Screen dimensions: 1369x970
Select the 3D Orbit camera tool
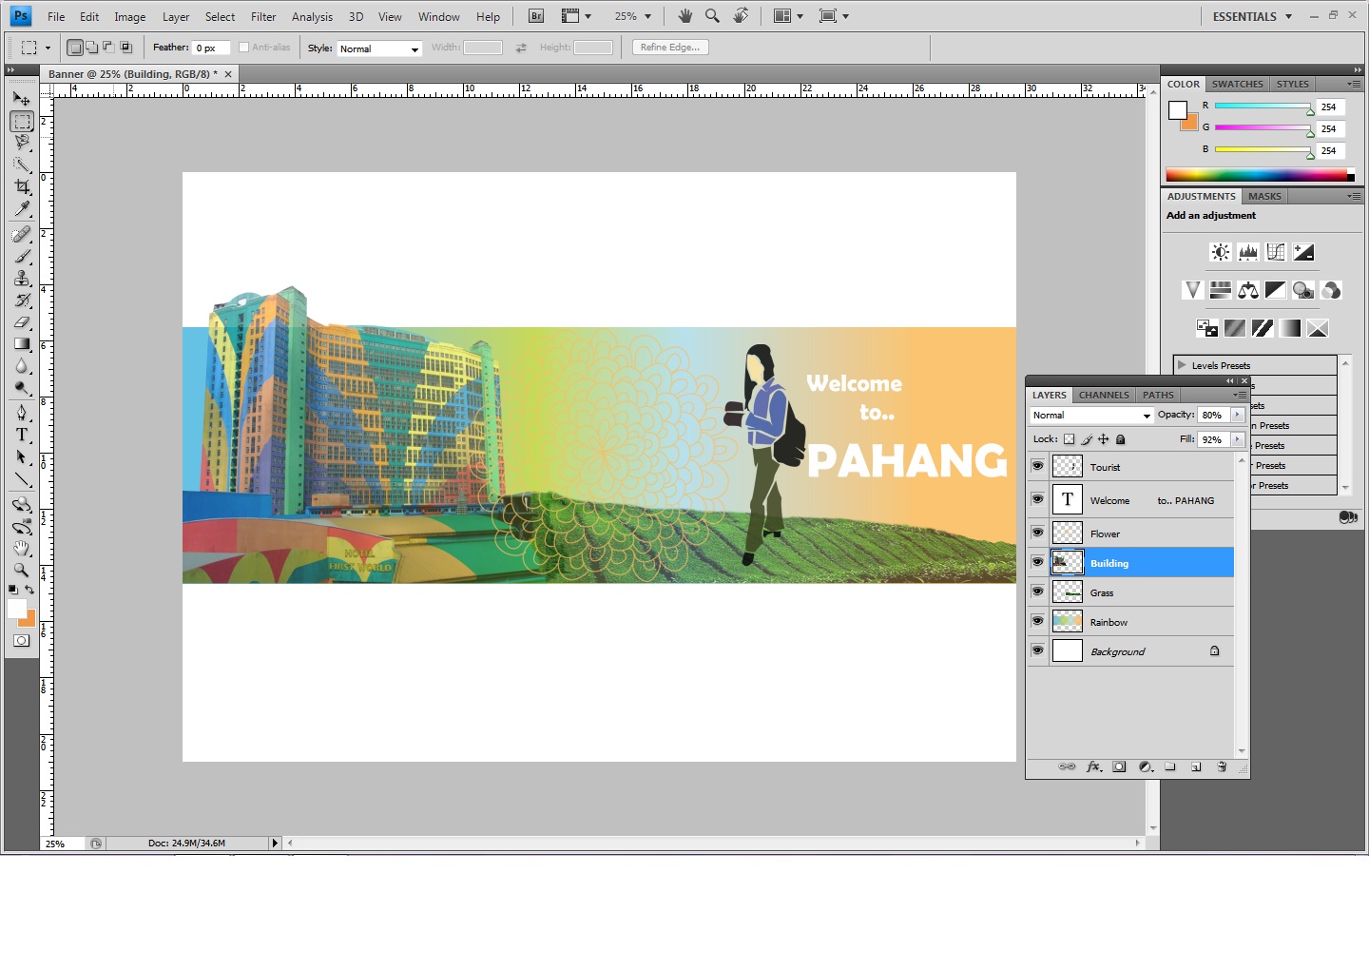click(x=22, y=526)
